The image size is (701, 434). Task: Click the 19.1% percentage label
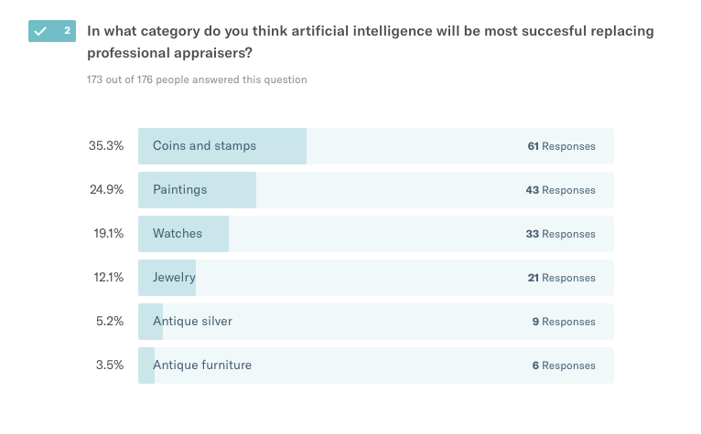coord(107,234)
